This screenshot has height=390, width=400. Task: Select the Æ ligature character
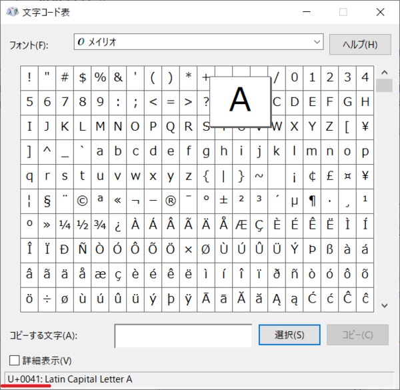pos(241,225)
